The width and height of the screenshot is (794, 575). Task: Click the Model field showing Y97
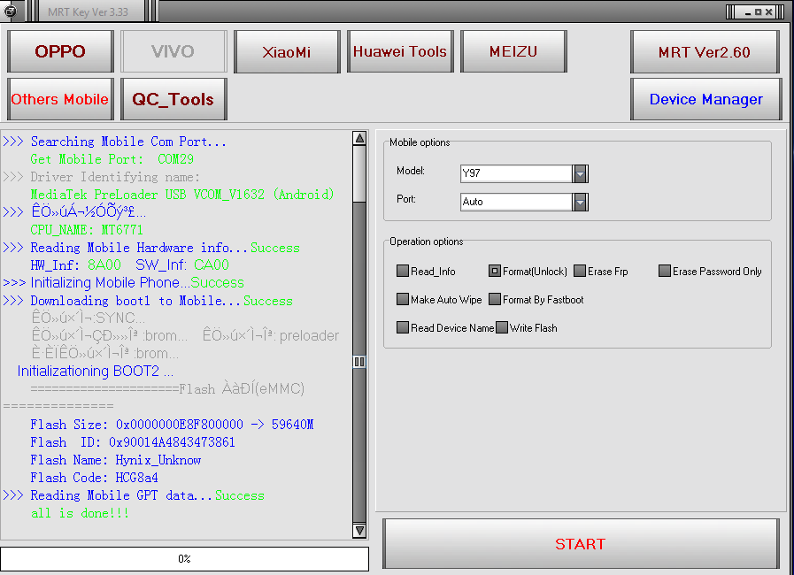tap(517, 173)
